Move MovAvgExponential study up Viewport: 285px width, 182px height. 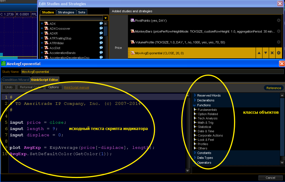(x=259, y=53)
